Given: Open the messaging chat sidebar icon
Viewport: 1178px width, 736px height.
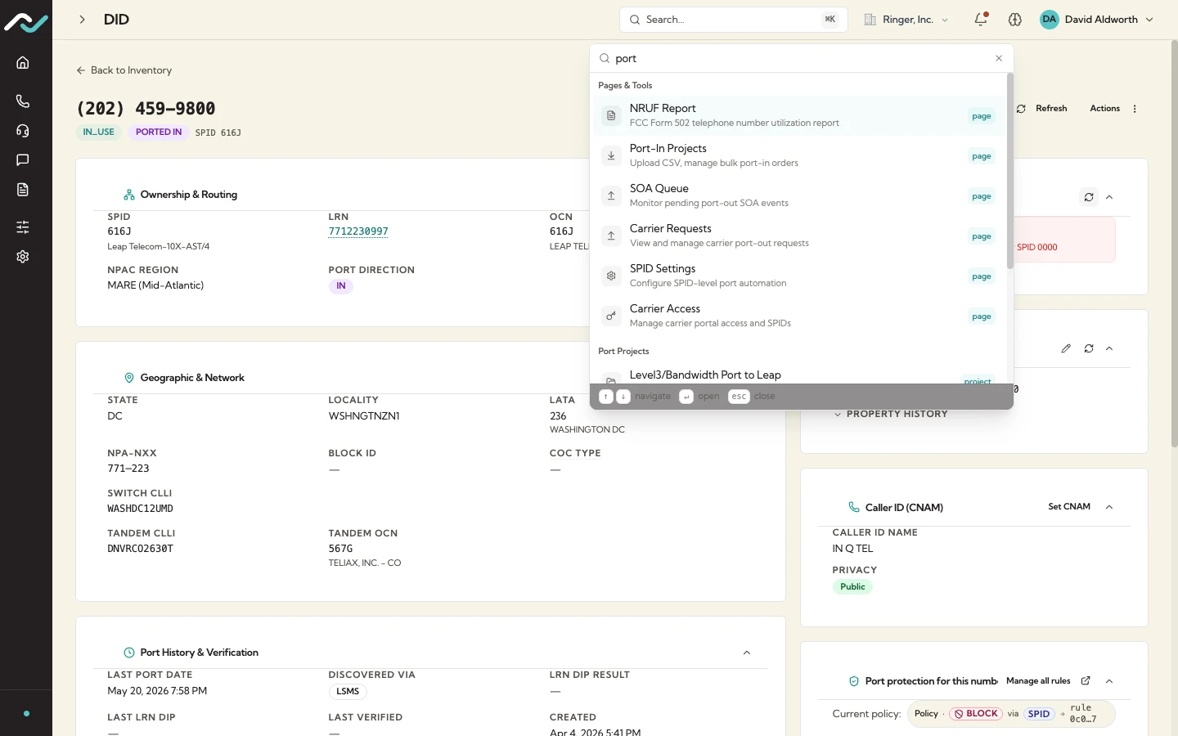Looking at the screenshot, I should point(23,160).
